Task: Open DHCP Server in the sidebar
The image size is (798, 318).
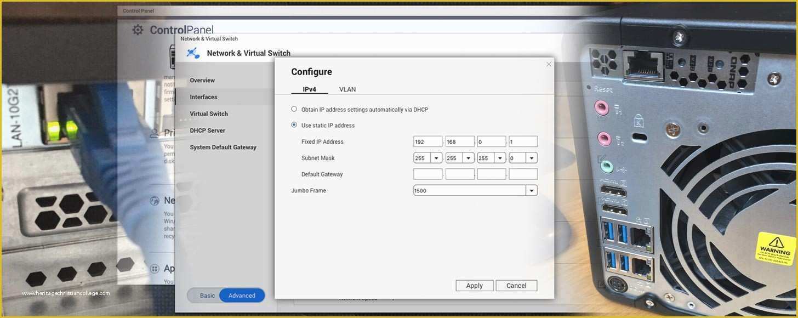Action: (x=208, y=130)
